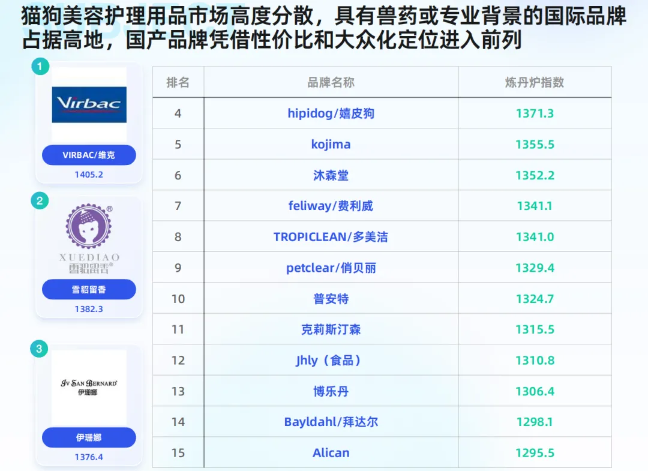Open the petclear/俏贝丽 brand link
The width and height of the screenshot is (648, 471).
tap(331, 268)
